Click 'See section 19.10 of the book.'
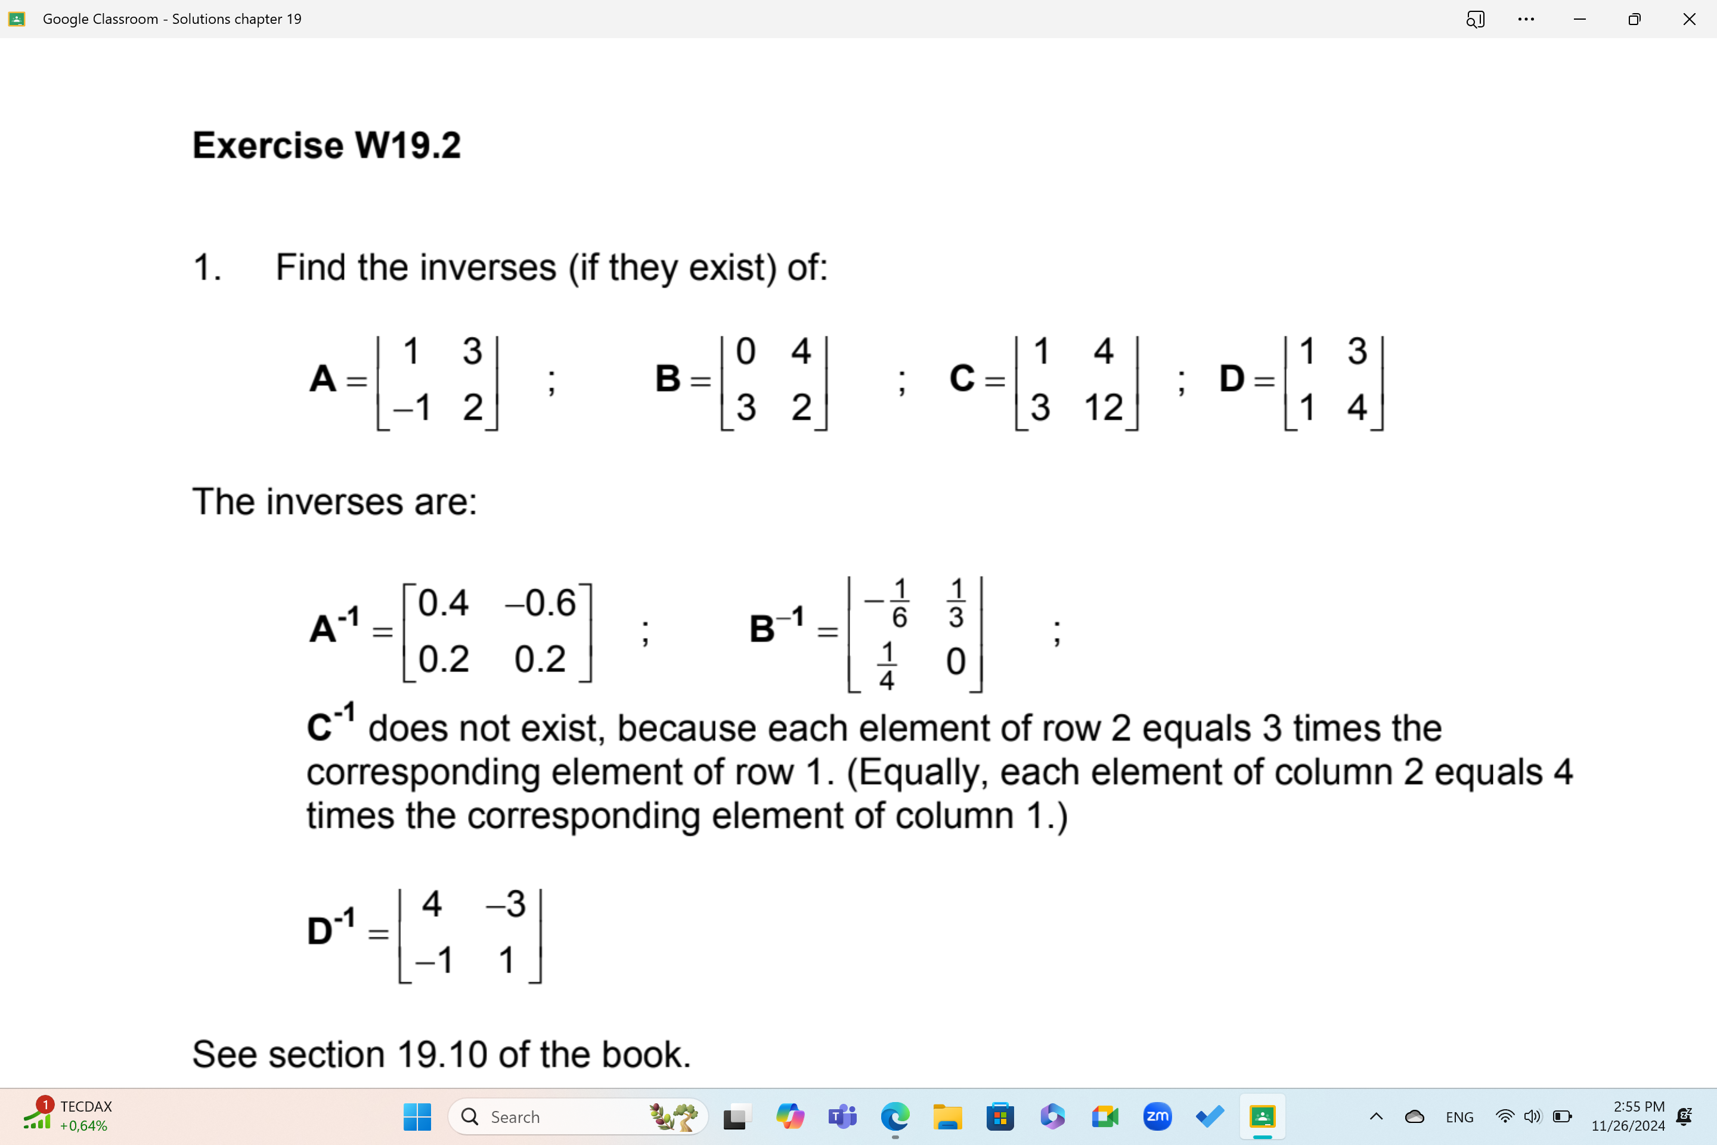Viewport: 1717px width, 1145px height. 442,1054
